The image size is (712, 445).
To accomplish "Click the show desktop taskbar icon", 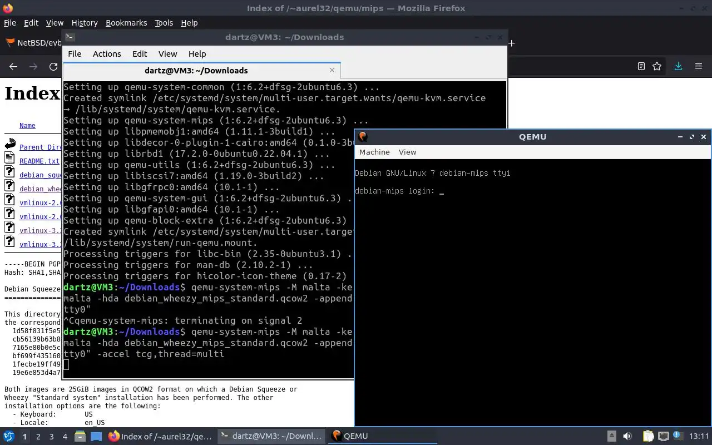I will tap(96, 436).
